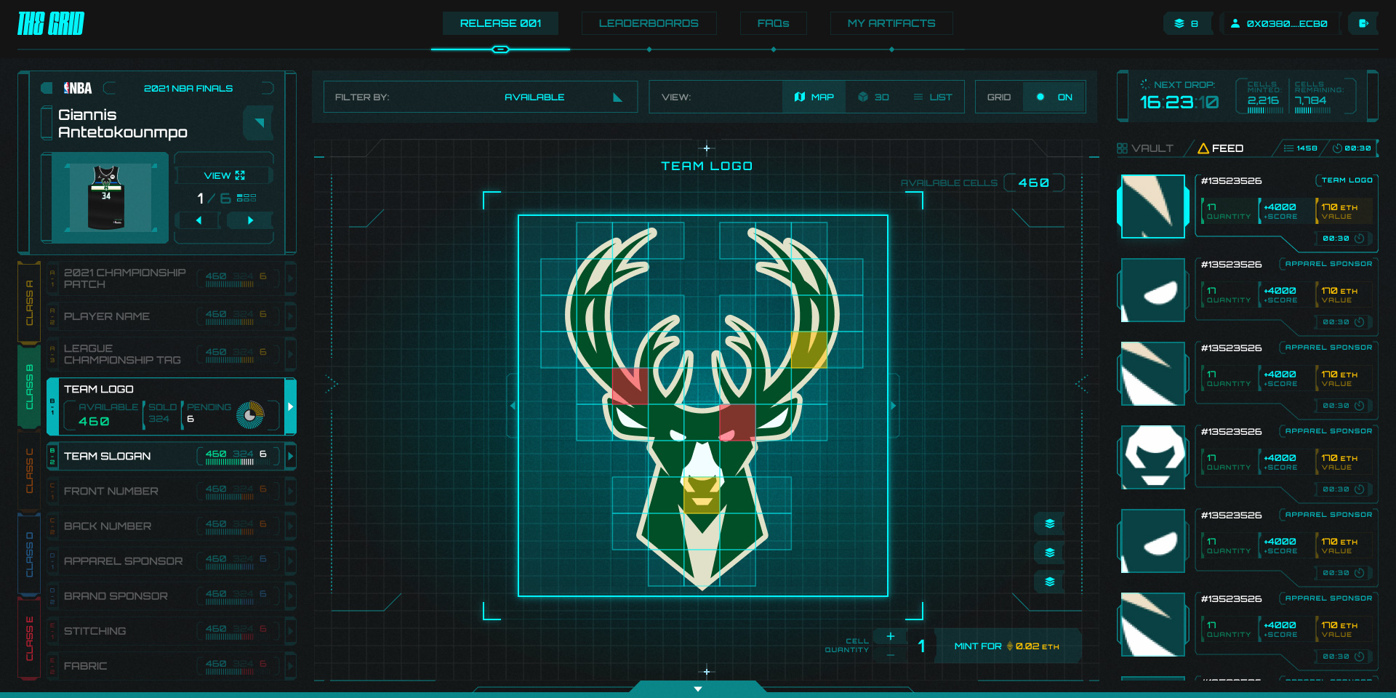Open first feed thumbnail Team Logo
This screenshot has width=1396, height=698.
click(x=1153, y=206)
